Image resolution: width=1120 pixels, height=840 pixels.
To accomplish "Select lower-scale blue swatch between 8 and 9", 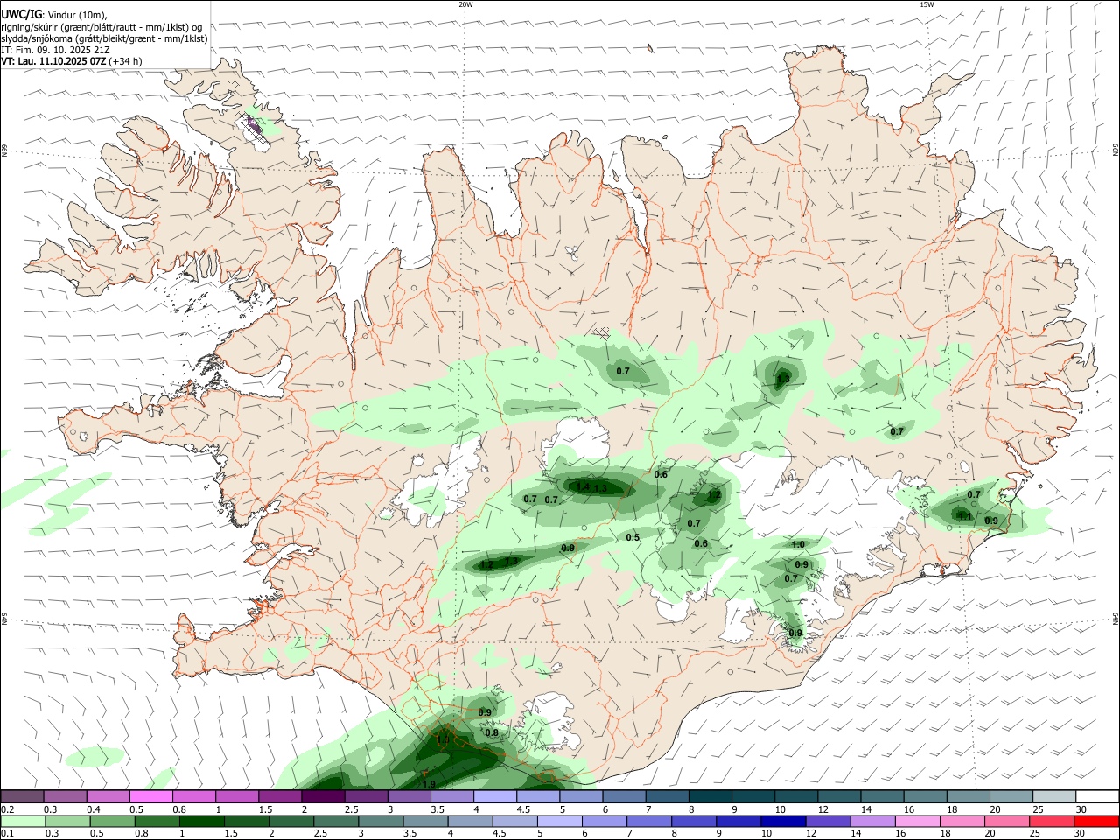I will point(694,821).
